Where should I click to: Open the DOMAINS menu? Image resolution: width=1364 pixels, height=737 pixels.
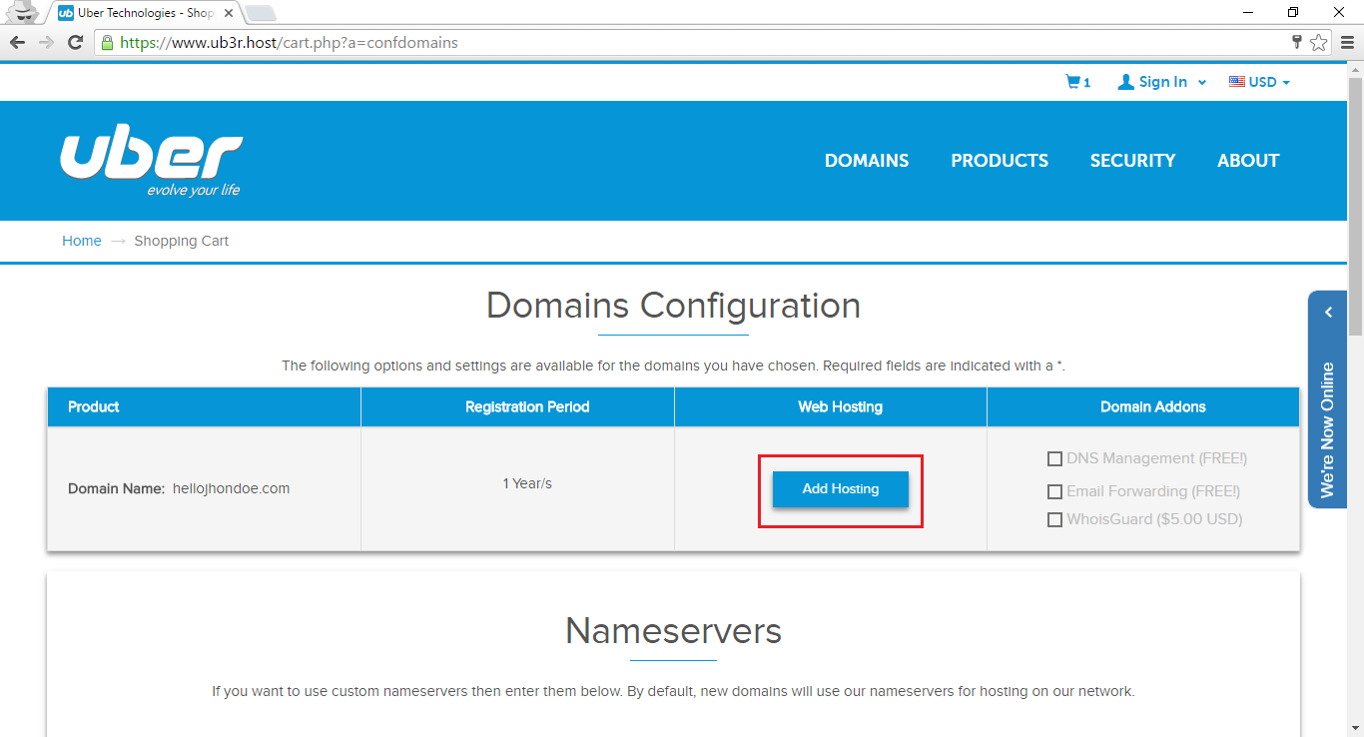(x=867, y=161)
